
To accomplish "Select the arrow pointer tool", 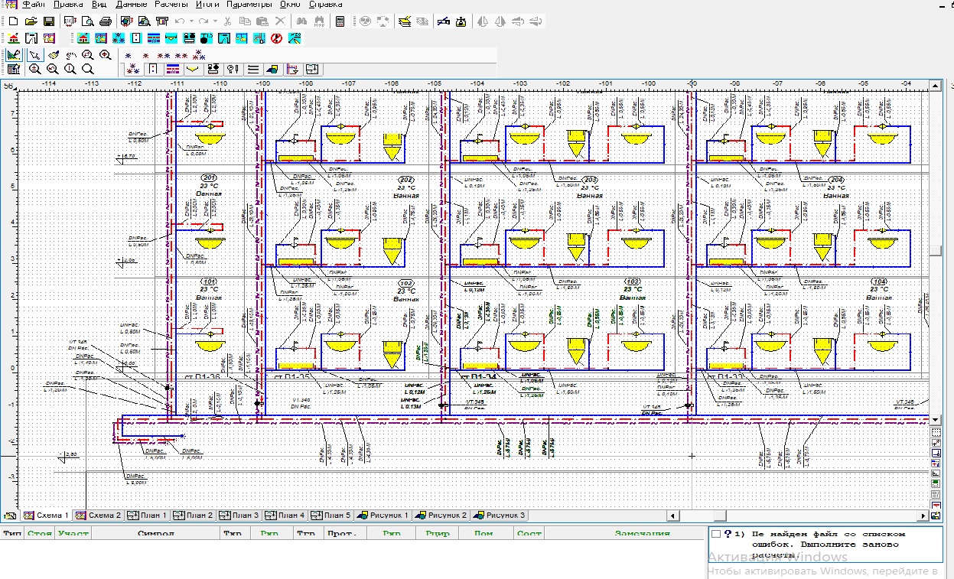I will (34, 55).
